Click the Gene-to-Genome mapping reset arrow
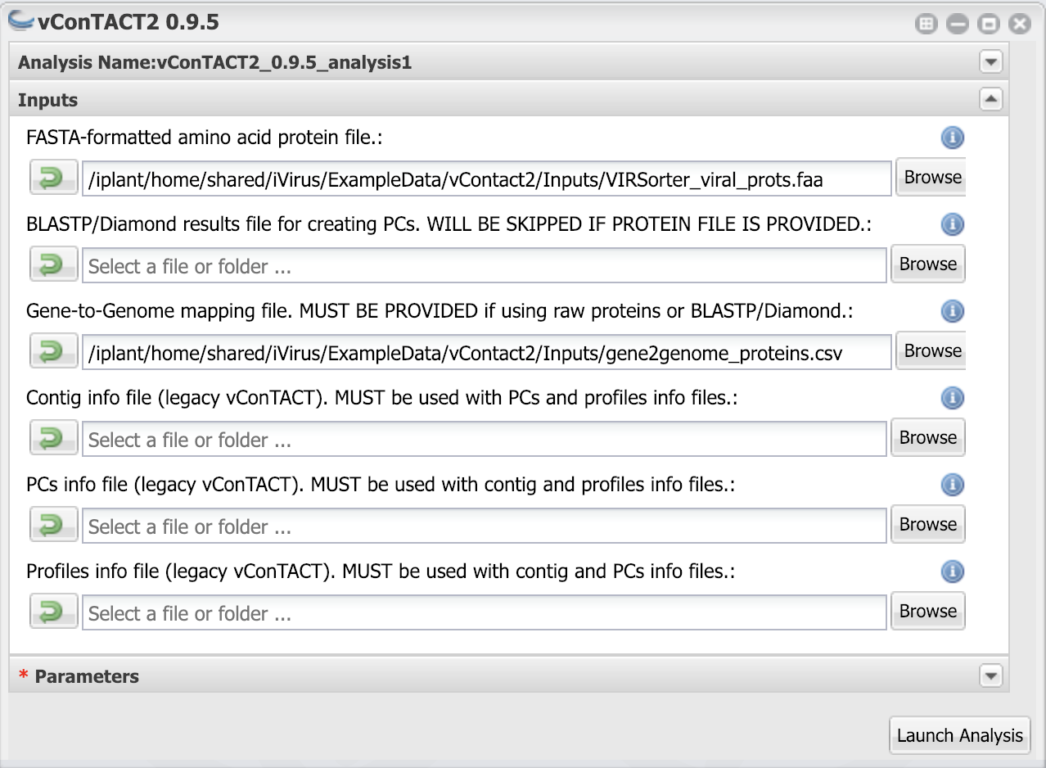 pos(52,350)
